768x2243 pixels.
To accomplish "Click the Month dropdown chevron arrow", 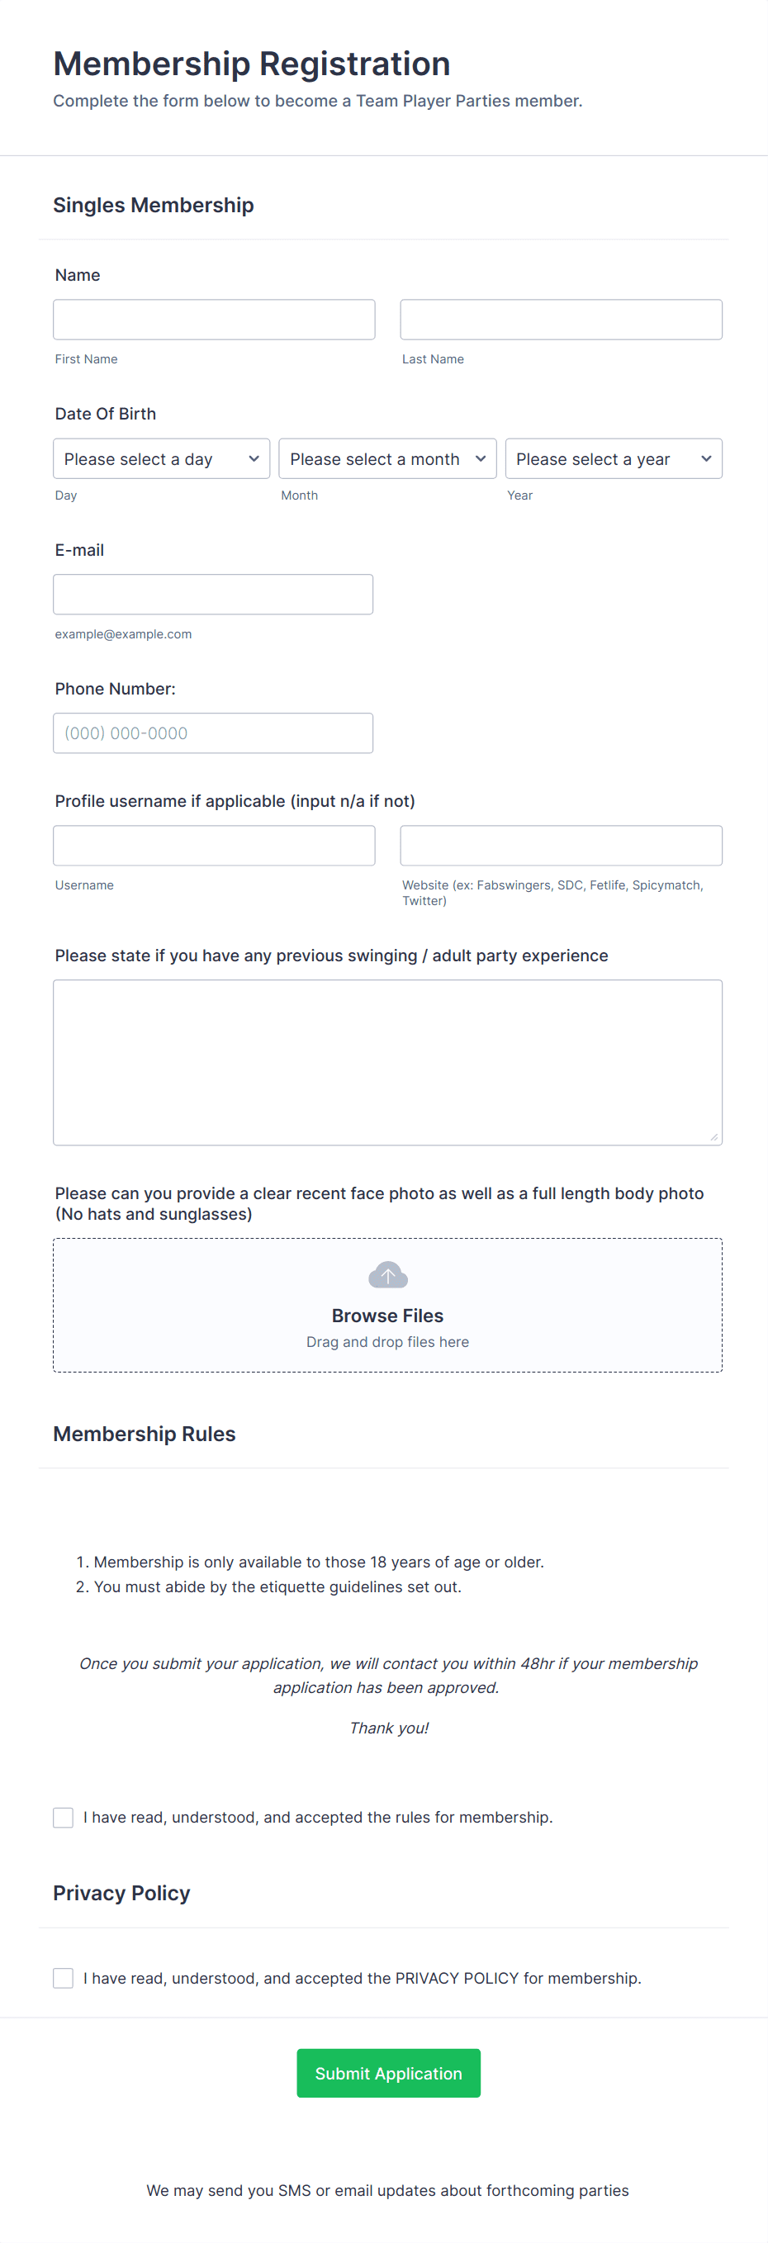I will [x=481, y=459].
